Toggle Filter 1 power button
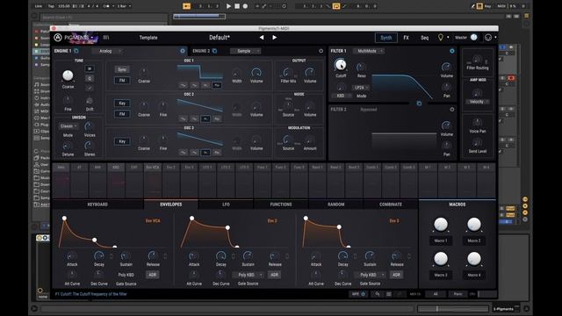562x316 pixels. 452,51
